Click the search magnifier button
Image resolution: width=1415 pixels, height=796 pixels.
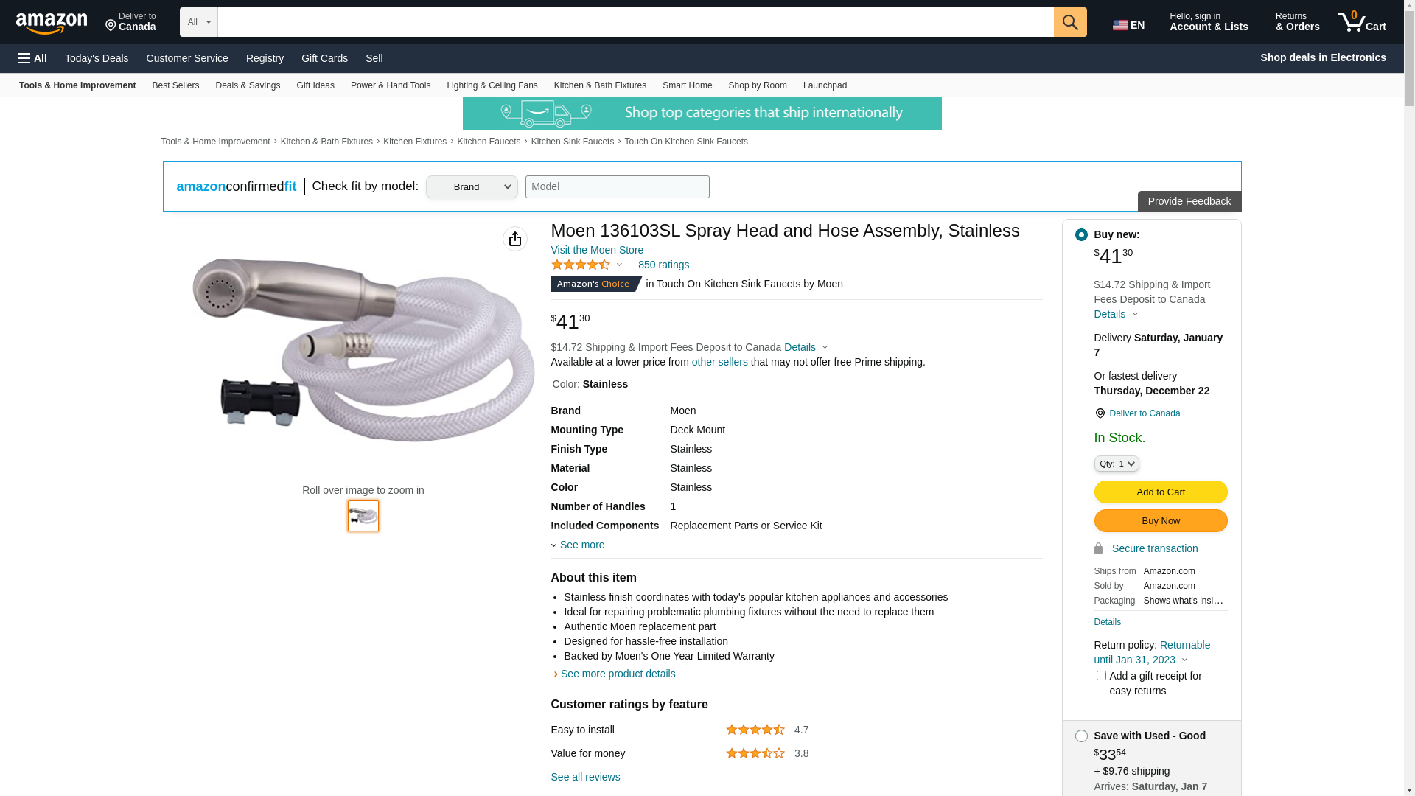coord(1070,22)
